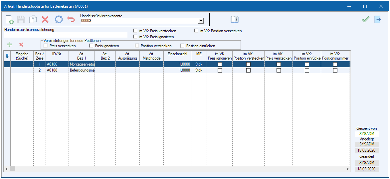Click the horizontal scrollbar right arrow
390x179 pixels.
click(x=348, y=169)
